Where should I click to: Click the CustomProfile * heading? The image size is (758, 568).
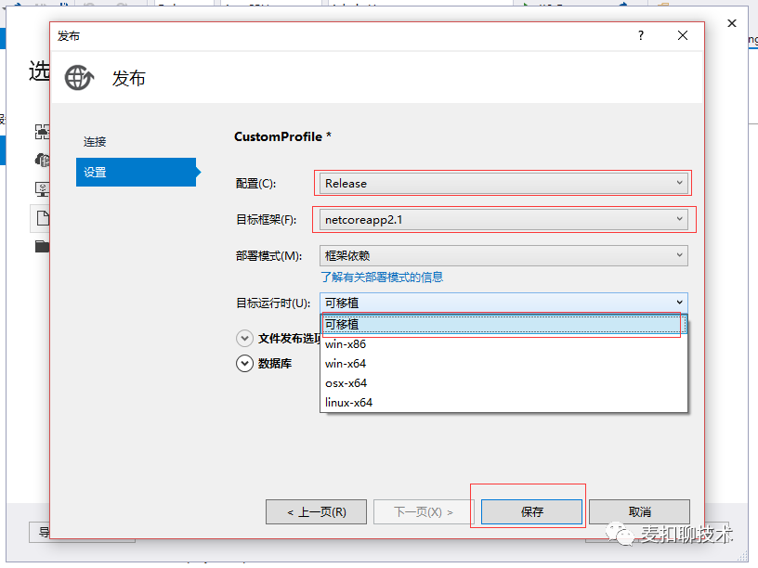pyautogui.click(x=282, y=136)
